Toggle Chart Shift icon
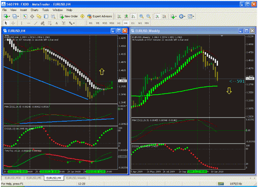The height and width of the screenshot is (187, 258). pos(164,16)
